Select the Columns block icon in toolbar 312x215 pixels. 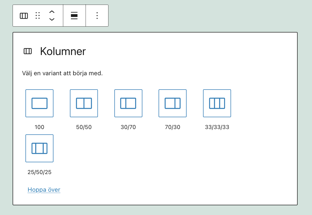[x=24, y=16]
